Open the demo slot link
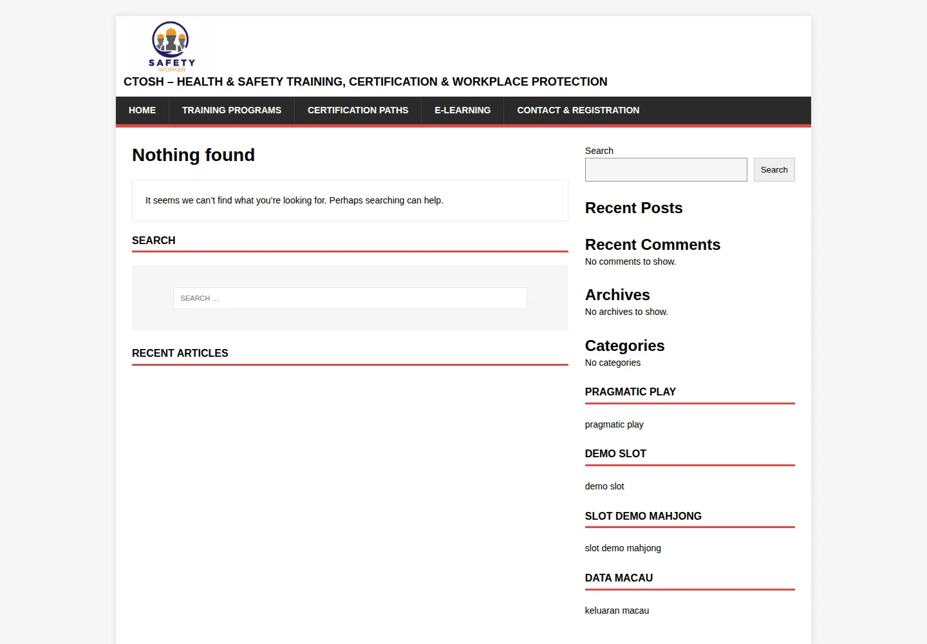 (x=604, y=486)
